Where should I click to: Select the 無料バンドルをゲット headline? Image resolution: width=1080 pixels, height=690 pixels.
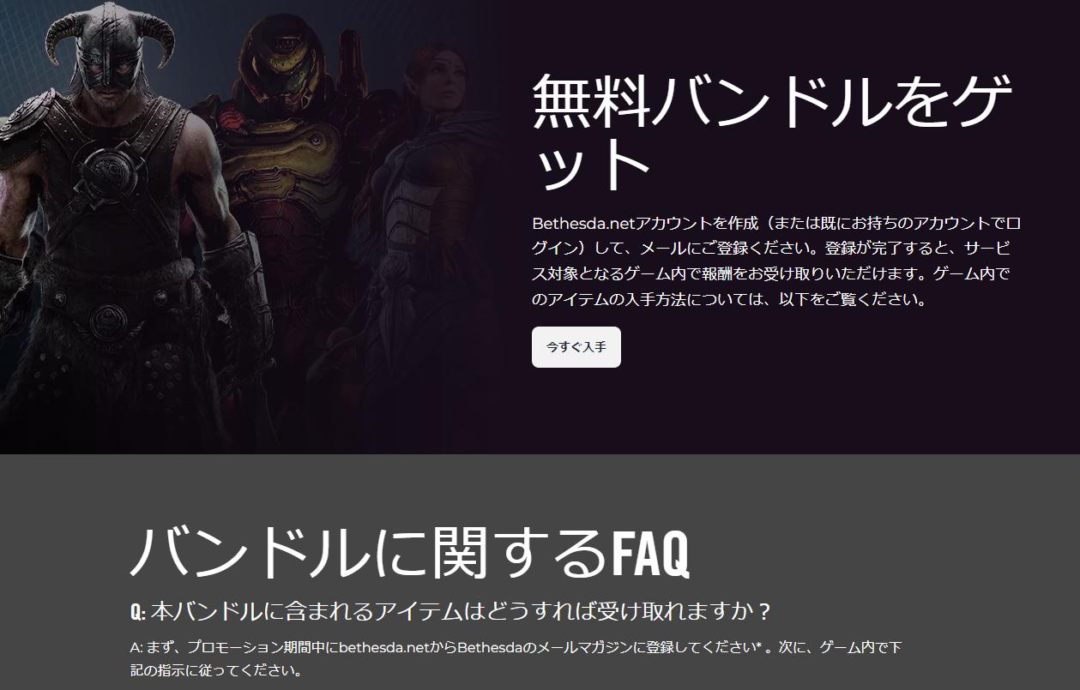772,133
